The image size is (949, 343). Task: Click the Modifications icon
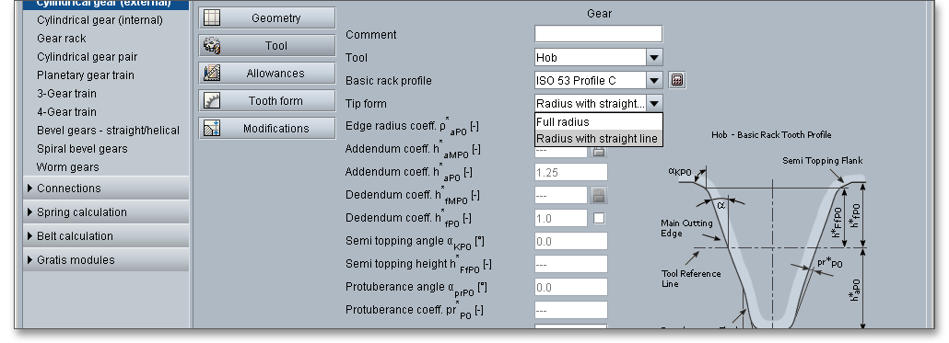(212, 128)
